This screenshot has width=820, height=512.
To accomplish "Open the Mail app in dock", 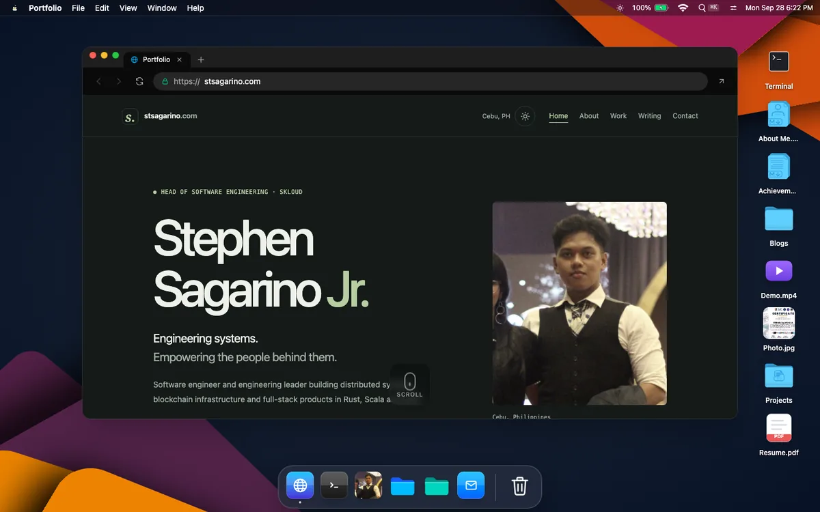I will (471, 485).
